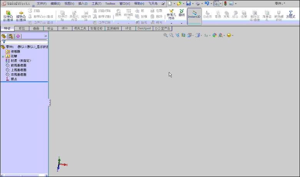This screenshot has height=177, width=300.
Task: Open the ConfigurationManager tab
Action: (x=11, y=36)
